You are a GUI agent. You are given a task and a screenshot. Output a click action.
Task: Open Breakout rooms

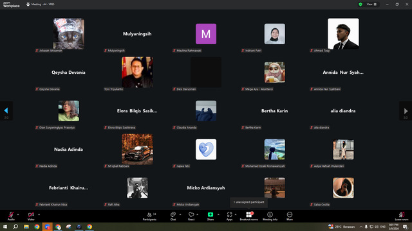coord(249,216)
